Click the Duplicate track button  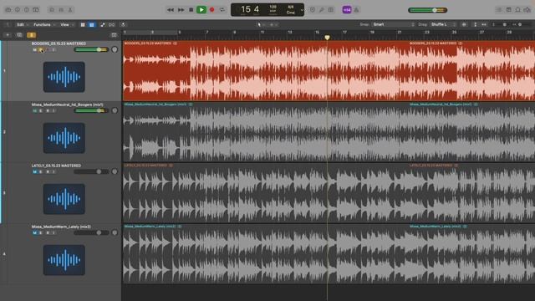click(19, 35)
